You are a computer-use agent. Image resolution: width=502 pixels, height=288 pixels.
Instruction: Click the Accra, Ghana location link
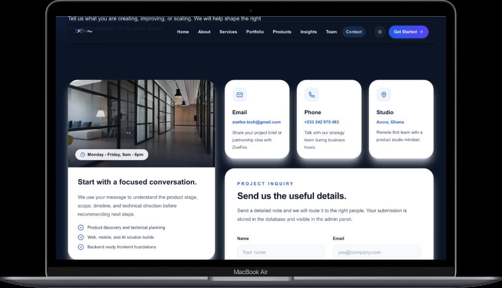tap(390, 122)
